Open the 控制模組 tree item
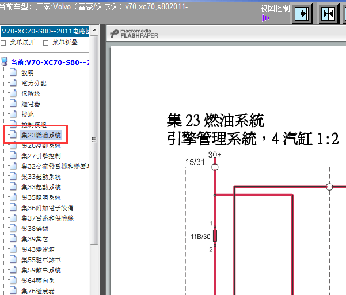346x295 pixels. pyautogui.click(x=34, y=124)
